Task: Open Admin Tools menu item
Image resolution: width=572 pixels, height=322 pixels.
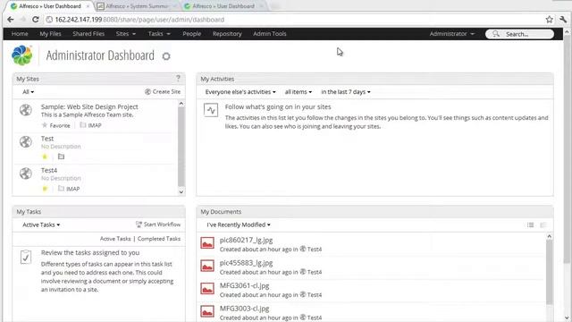Action: pyautogui.click(x=270, y=34)
